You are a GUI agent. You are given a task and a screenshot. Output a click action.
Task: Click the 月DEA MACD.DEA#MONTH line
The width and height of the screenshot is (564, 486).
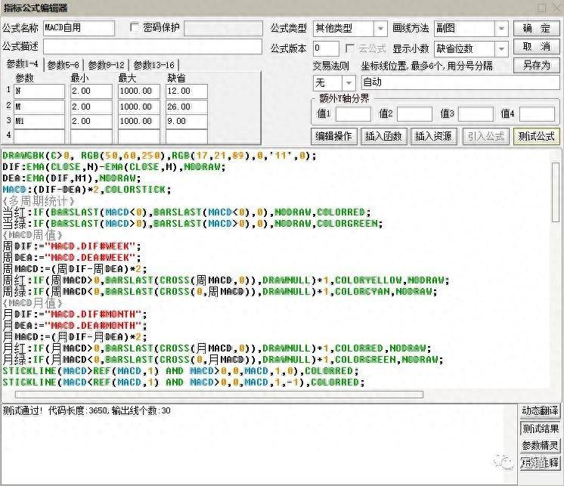(74, 325)
